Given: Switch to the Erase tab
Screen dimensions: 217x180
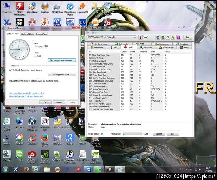Looking at the screenshot, I should [x=184, y=47].
